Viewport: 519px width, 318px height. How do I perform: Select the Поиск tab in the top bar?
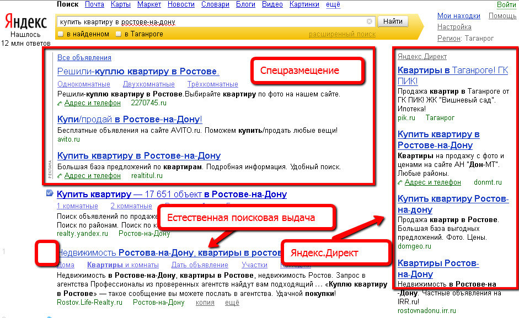[x=67, y=4]
